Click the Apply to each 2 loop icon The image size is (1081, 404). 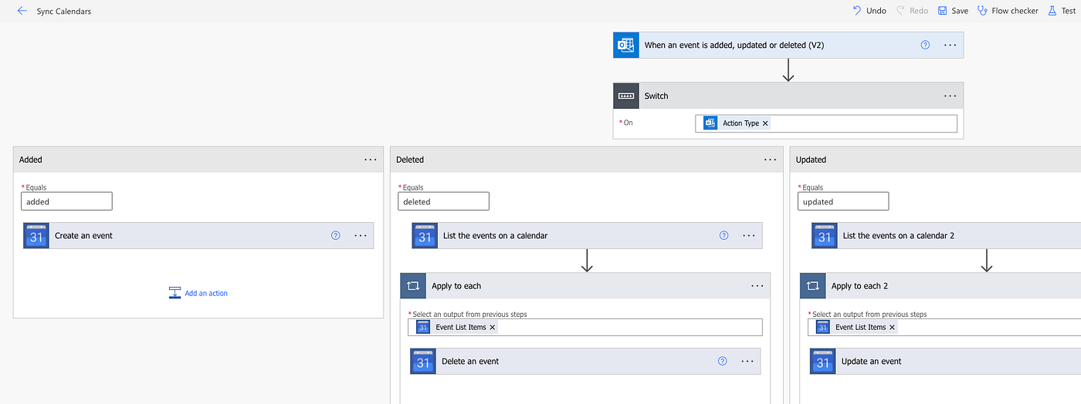(x=813, y=286)
